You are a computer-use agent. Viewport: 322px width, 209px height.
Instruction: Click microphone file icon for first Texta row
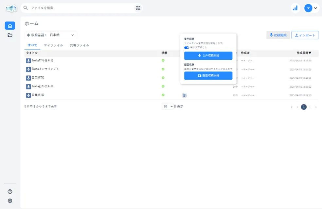tap(28, 61)
